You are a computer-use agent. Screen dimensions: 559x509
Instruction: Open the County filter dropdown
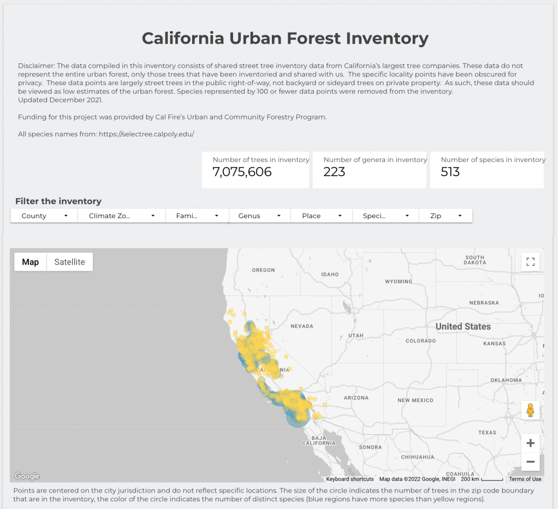pyautogui.click(x=45, y=216)
